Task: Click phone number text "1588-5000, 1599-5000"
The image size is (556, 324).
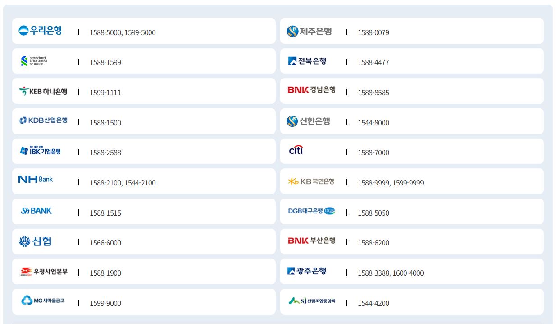Action: coord(123,32)
